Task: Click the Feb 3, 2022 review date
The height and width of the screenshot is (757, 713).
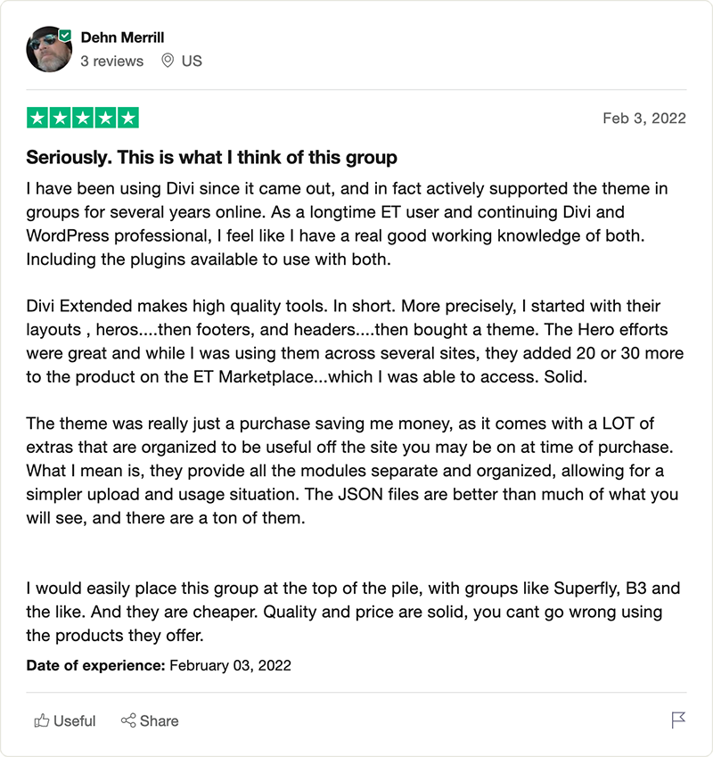Action: tap(644, 119)
